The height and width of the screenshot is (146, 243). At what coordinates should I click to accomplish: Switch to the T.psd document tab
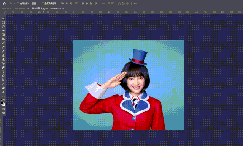click(x=14, y=8)
